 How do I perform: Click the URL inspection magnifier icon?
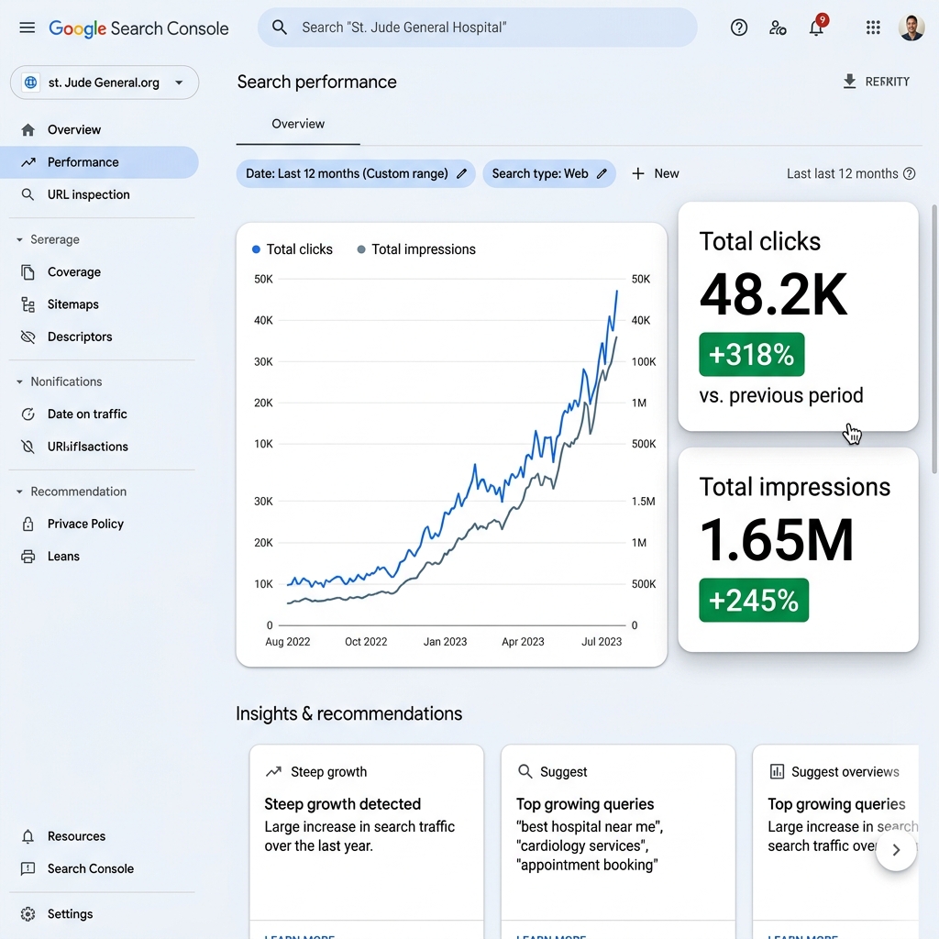pyautogui.click(x=28, y=194)
